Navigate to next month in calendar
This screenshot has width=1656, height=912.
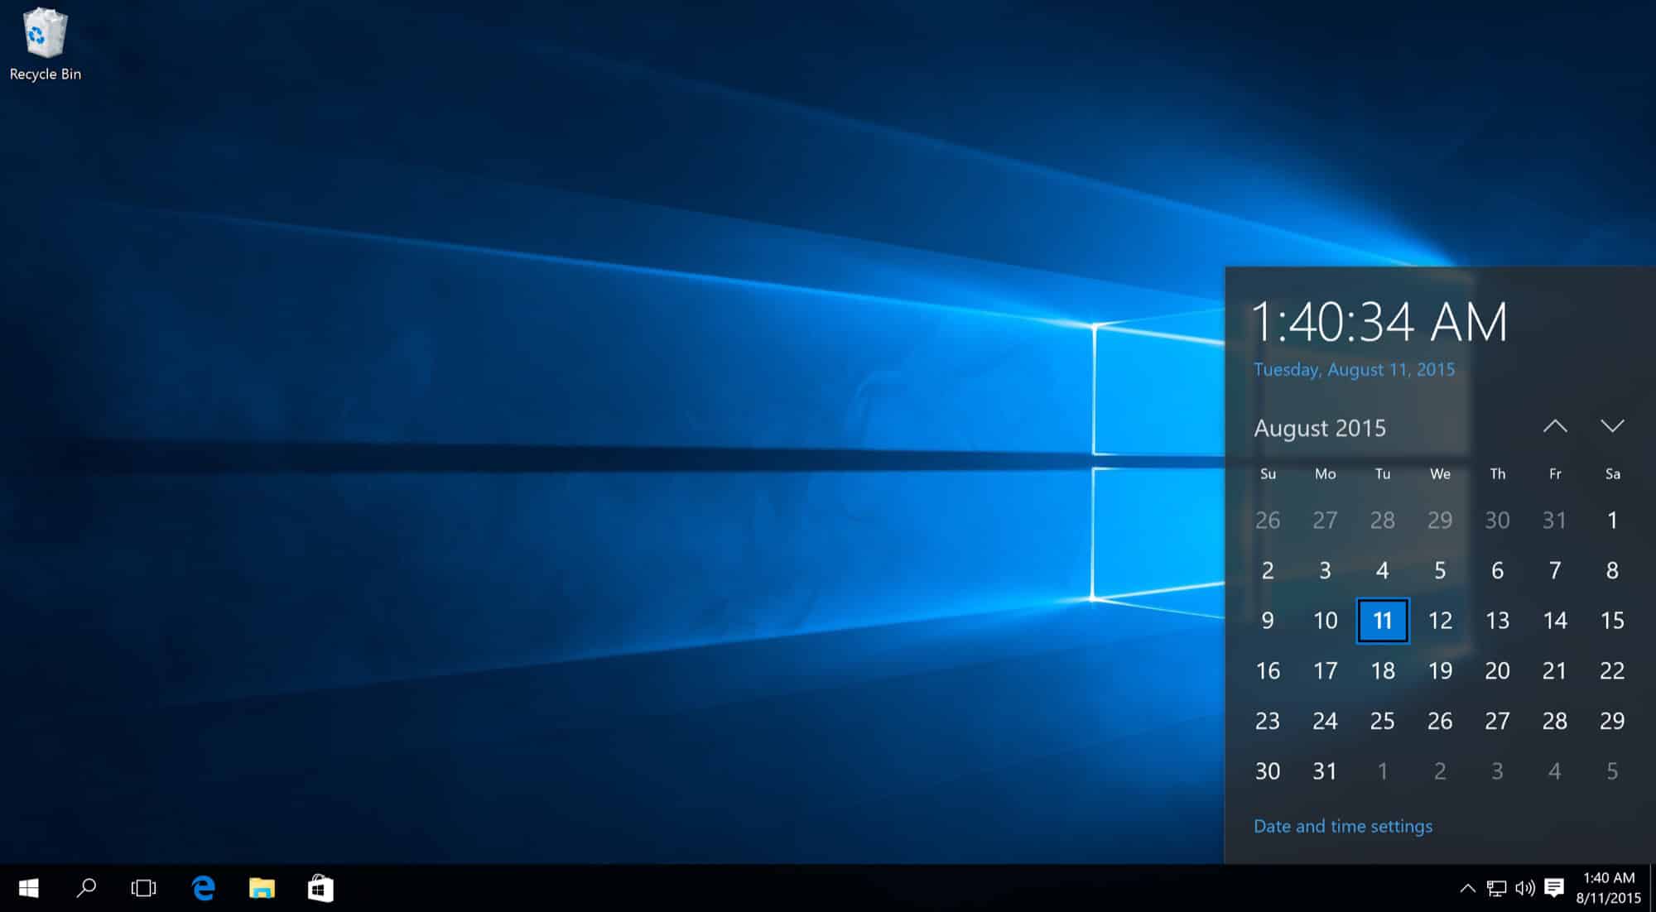click(x=1611, y=427)
